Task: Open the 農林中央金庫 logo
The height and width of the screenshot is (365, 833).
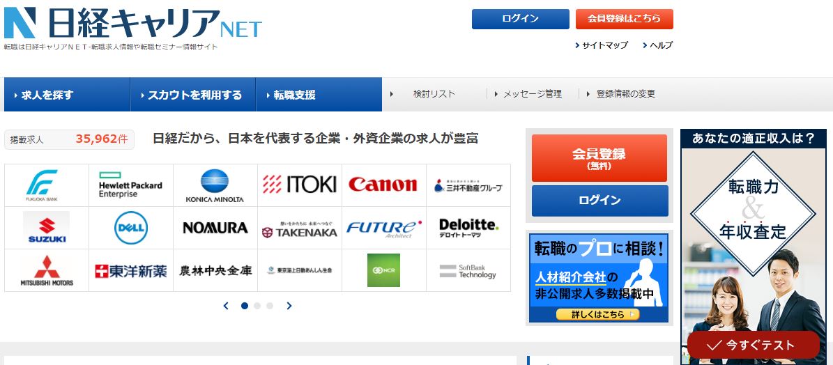Action: click(x=215, y=270)
